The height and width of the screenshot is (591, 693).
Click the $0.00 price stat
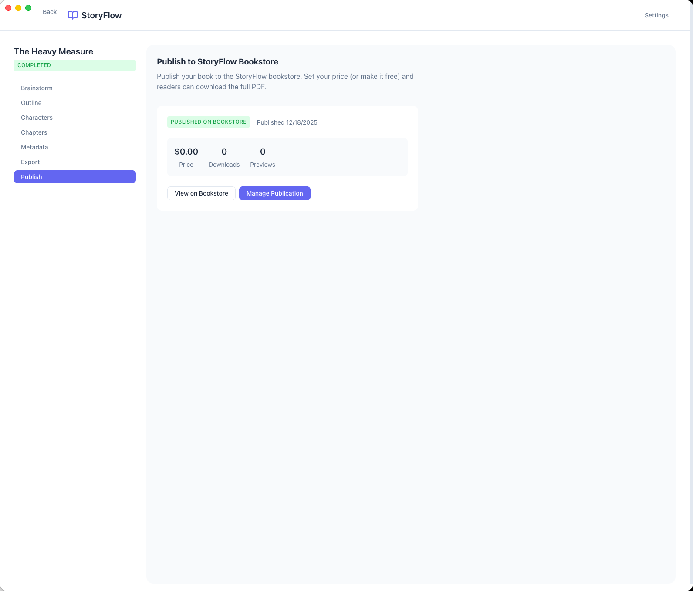click(x=186, y=152)
